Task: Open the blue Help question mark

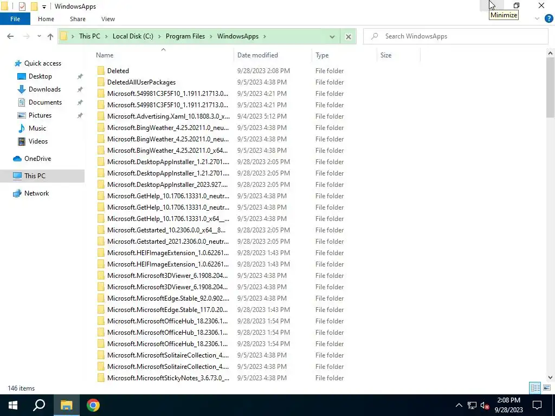Action: 548,19
